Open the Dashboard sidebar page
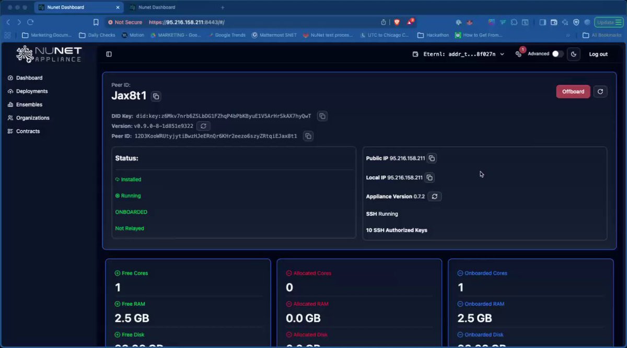The height and width of the screenshot is (348, 627). [25, 78]
